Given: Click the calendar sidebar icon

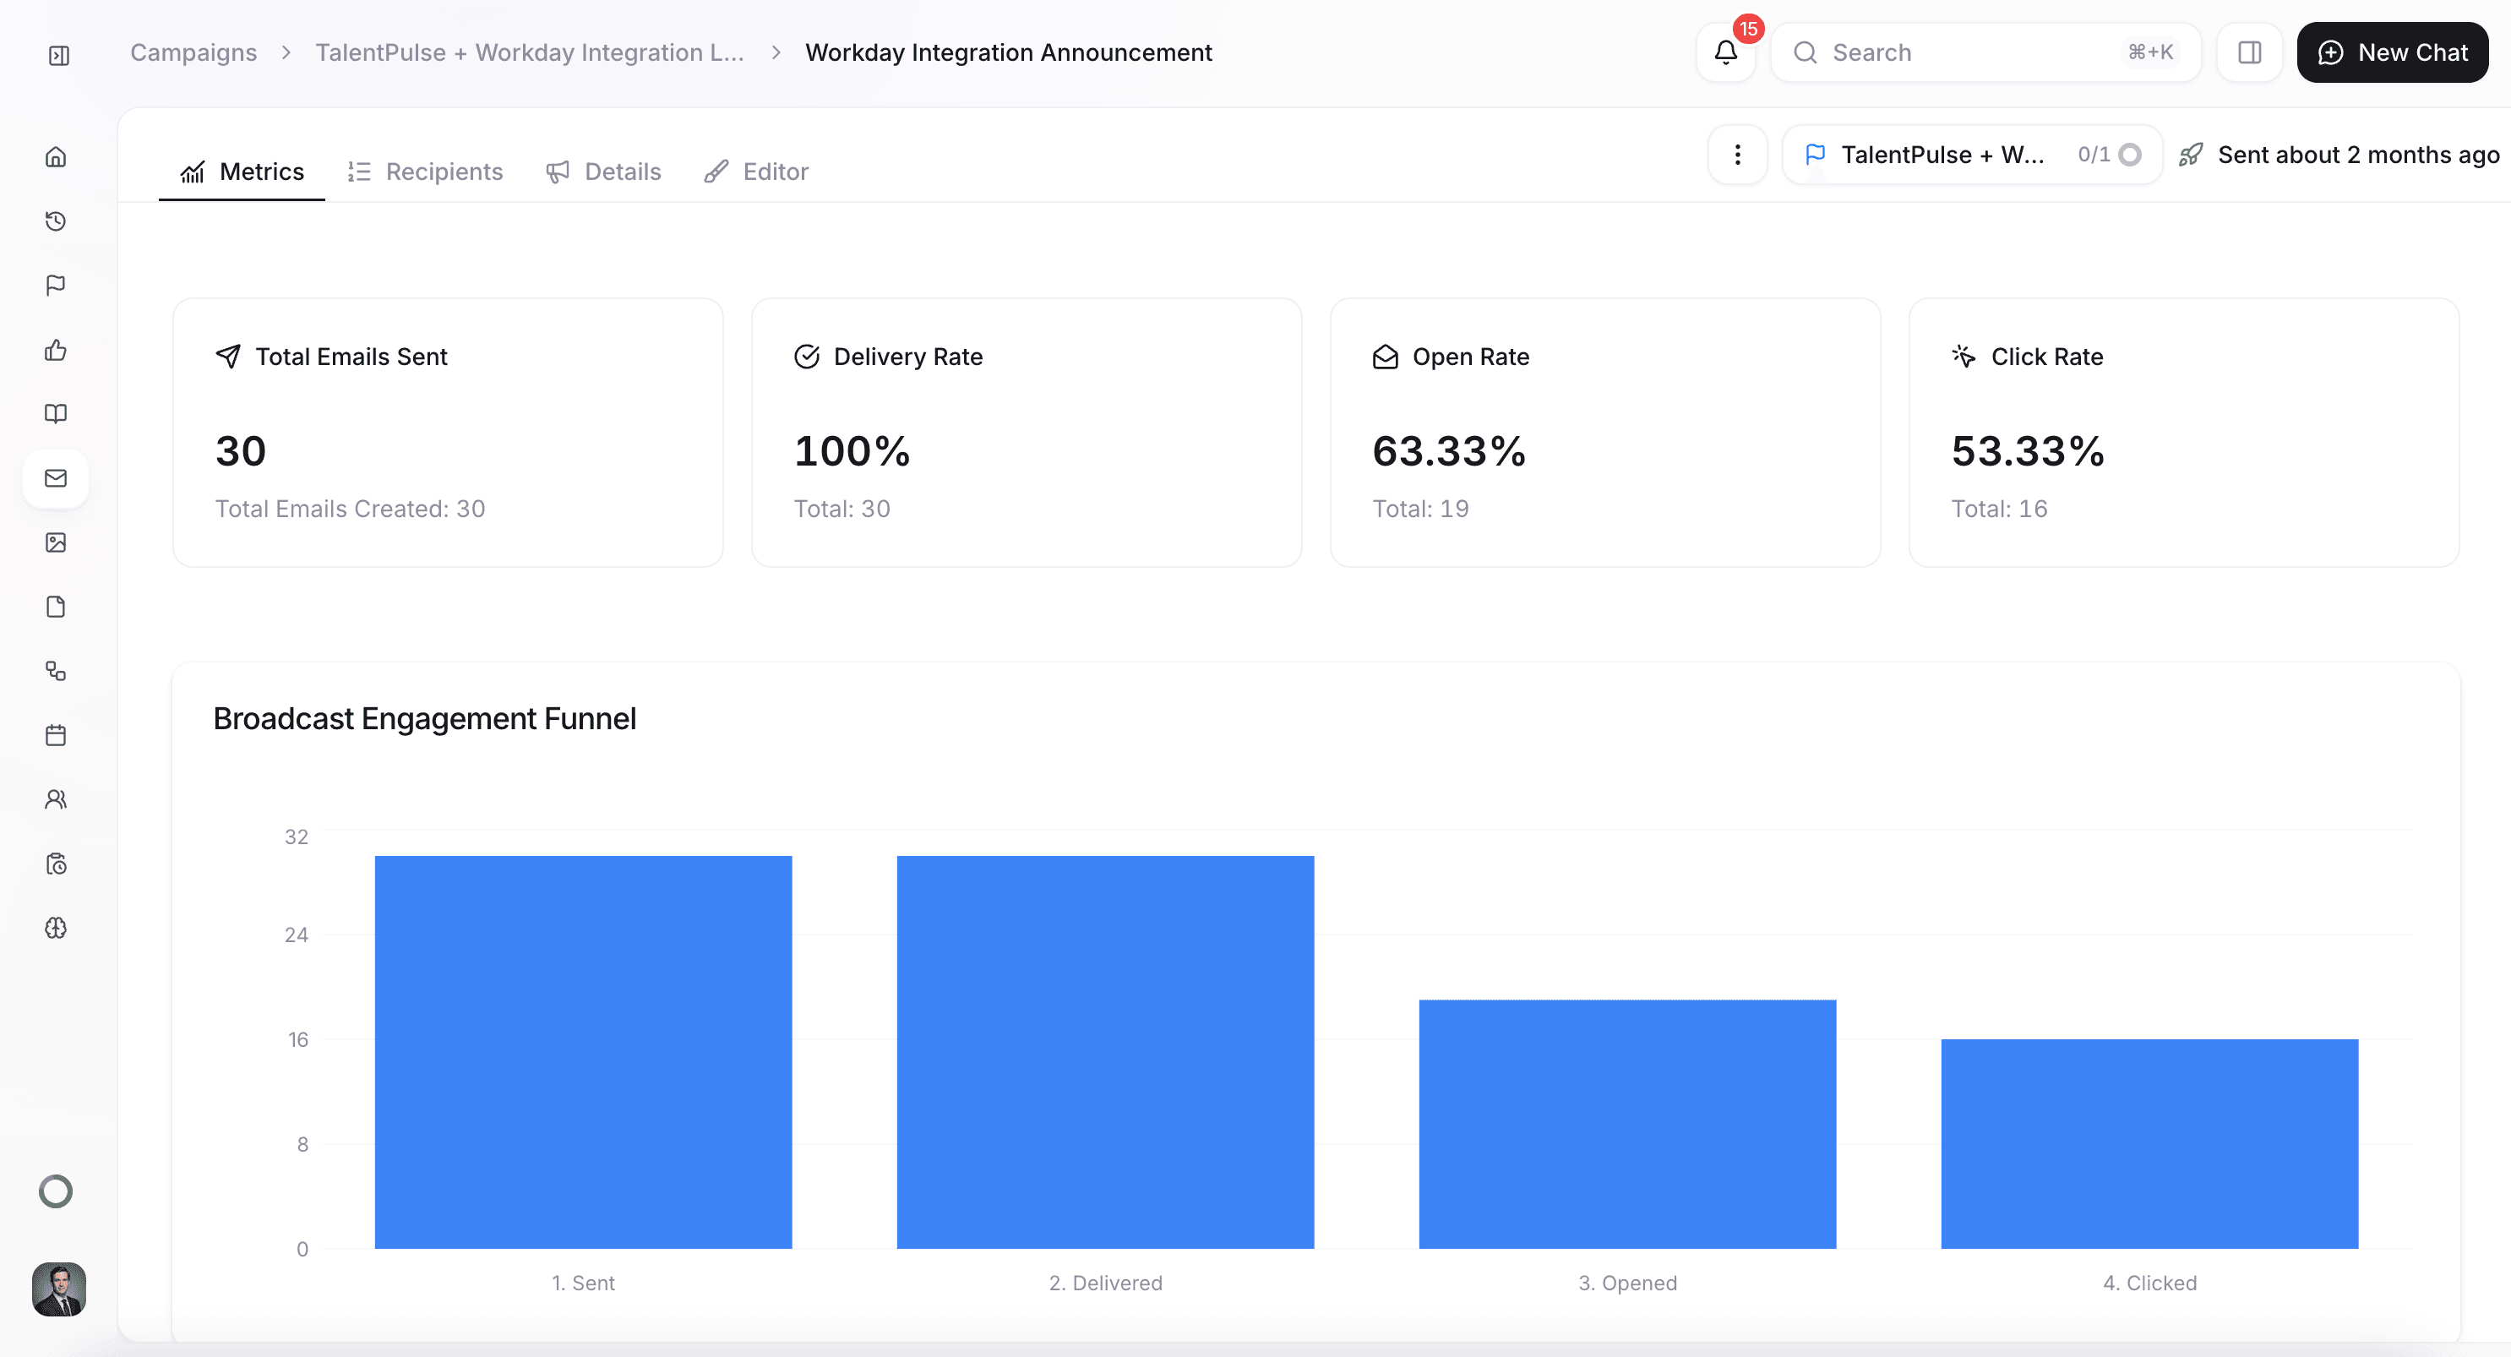Looking at the screenshot, I should [56, 735].
